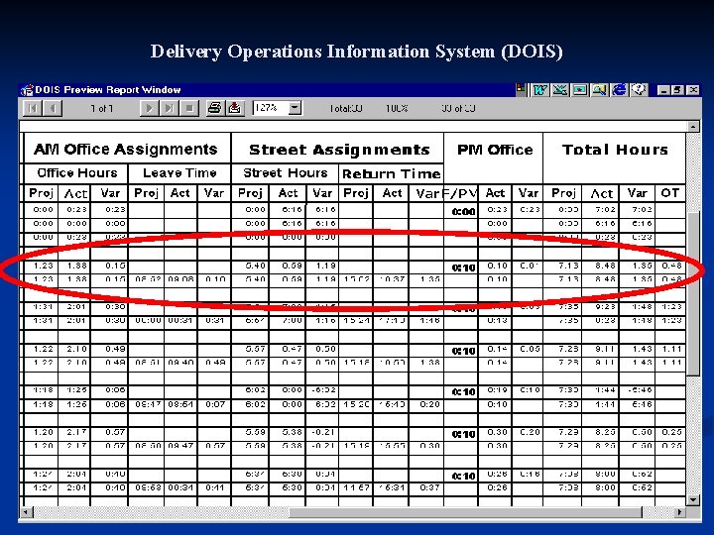Viewport: 714px width, 535px height.
Task: Select the Return Time subheader
Action: 391,173
